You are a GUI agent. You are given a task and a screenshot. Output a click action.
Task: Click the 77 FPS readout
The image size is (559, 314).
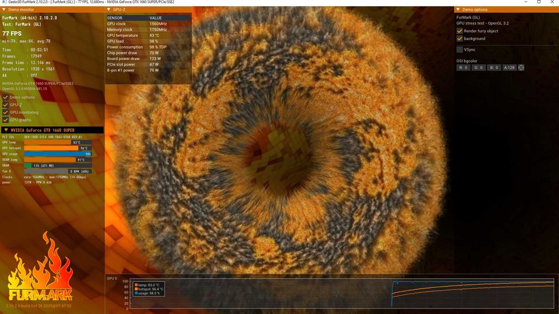(x=12, y=33)
